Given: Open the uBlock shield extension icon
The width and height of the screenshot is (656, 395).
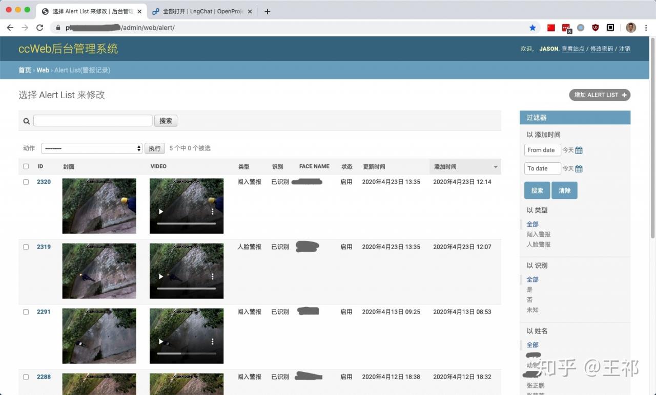Looking at the screenshot, I should [595, 28].
